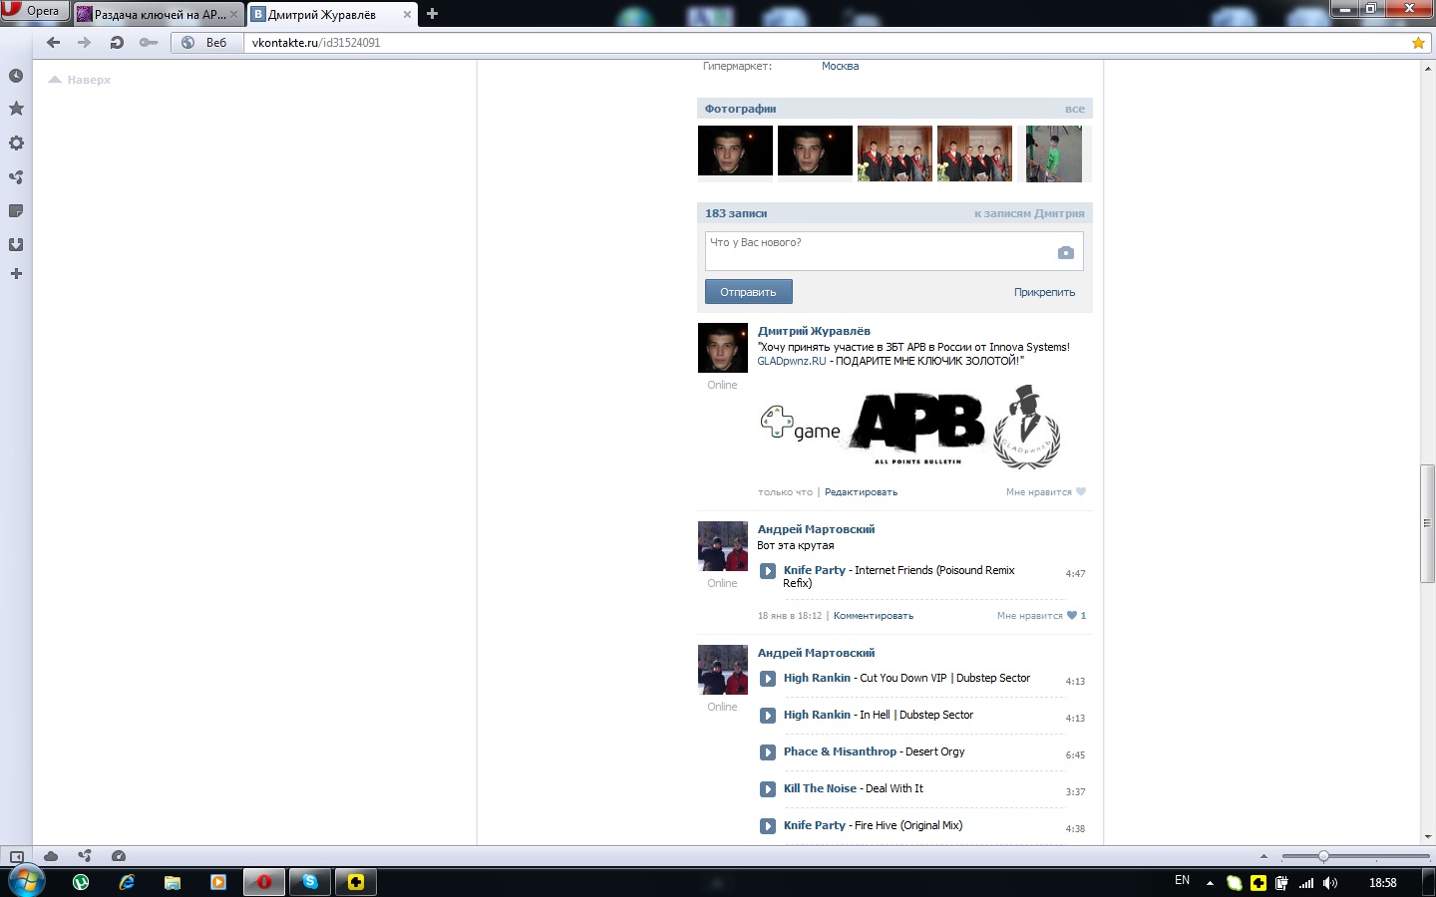Viewport: 1436px width, 897px height.
Task: Play Knife Party - Internet Friends track
Action: coord(768,571)
